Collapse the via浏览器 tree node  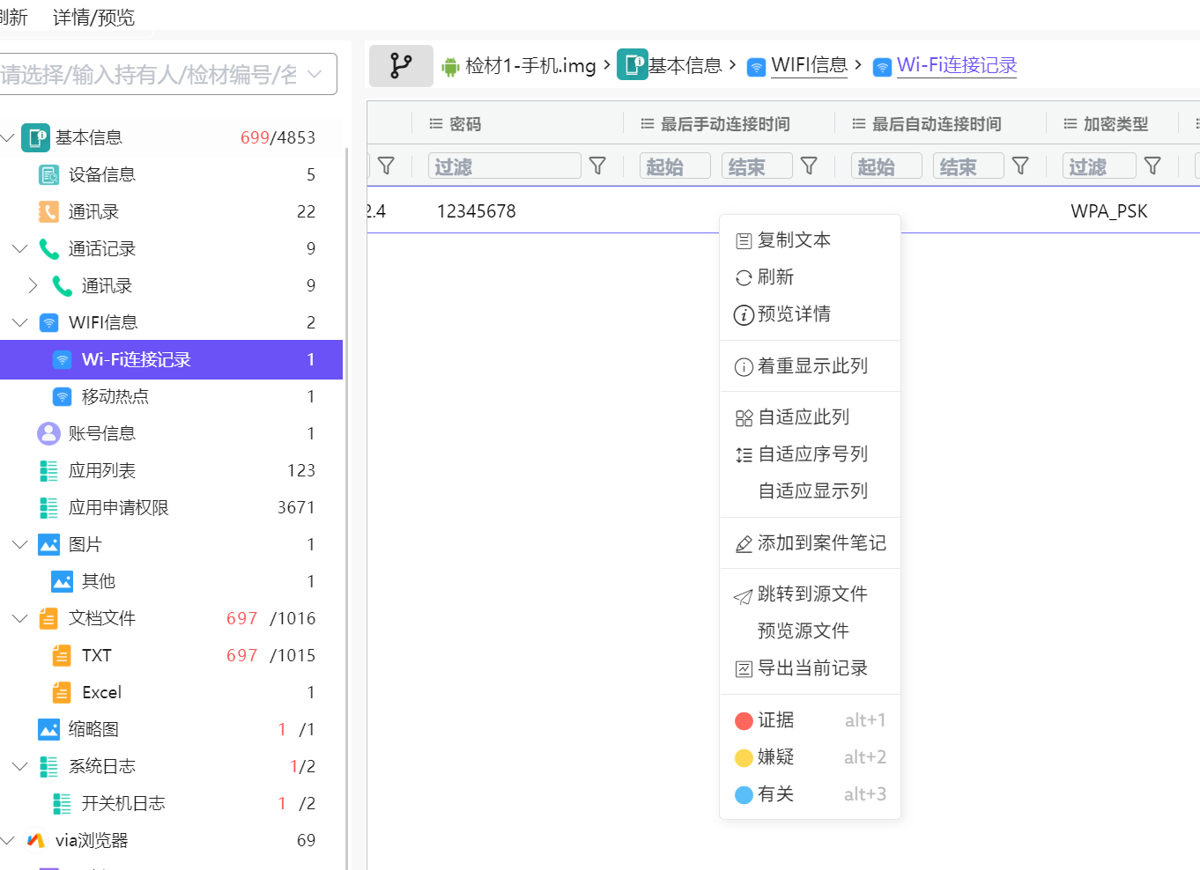[x=7, y=840]
